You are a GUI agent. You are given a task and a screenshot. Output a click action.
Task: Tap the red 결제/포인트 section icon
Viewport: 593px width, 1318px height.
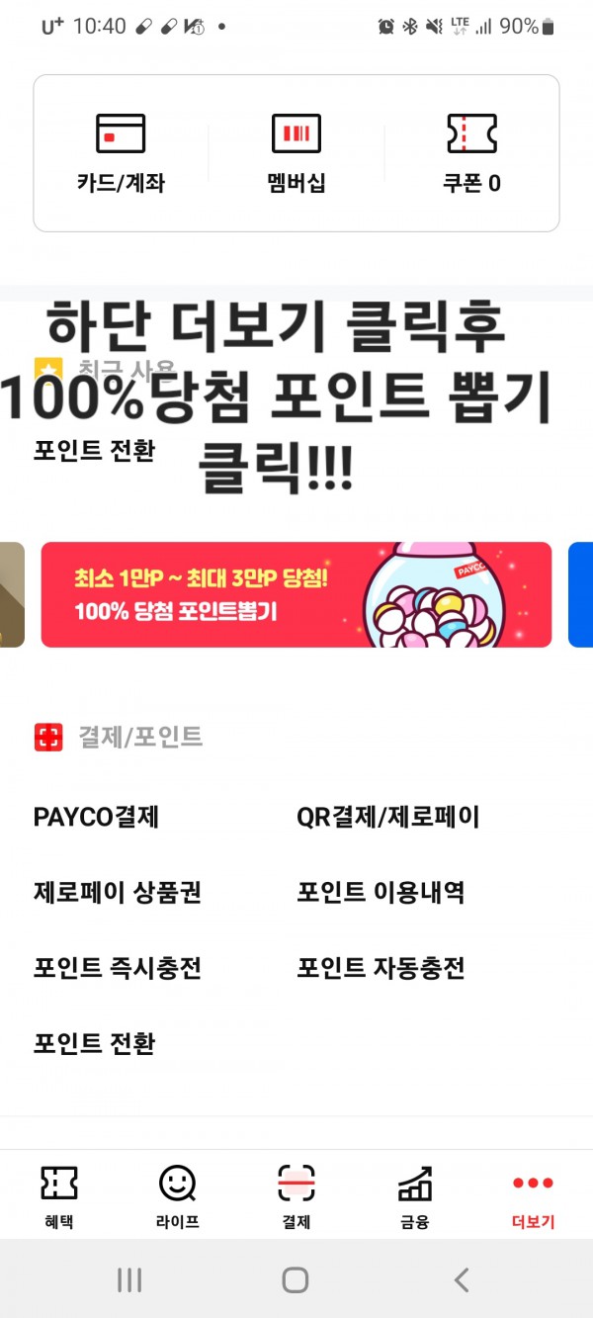coord(48,737)
